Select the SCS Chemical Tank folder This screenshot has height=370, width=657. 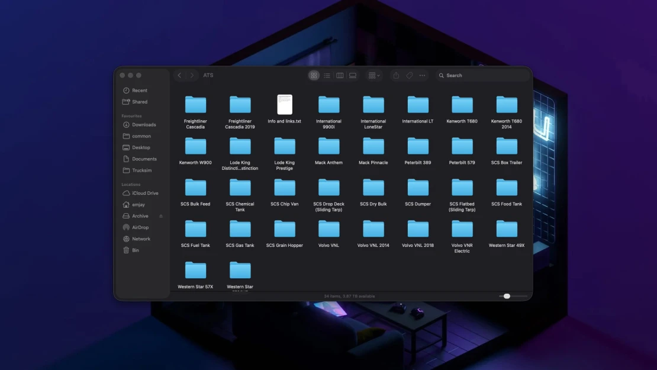coord(240,188)
